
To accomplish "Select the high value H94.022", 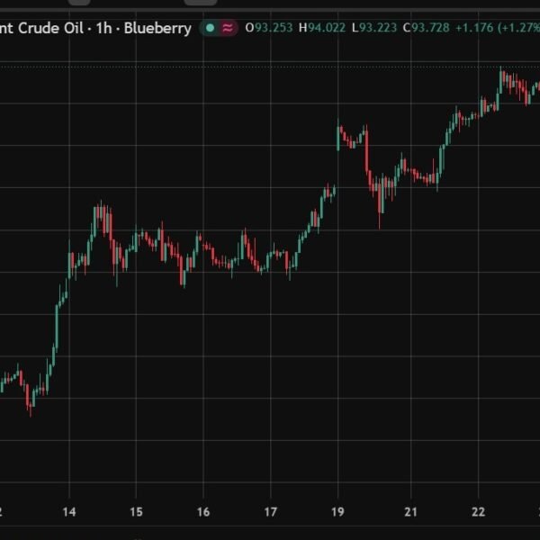I will [322, 28].
